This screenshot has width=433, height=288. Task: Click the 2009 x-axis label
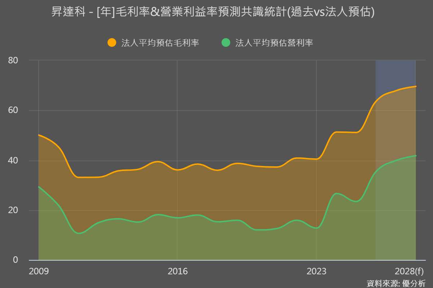point(39,271)
